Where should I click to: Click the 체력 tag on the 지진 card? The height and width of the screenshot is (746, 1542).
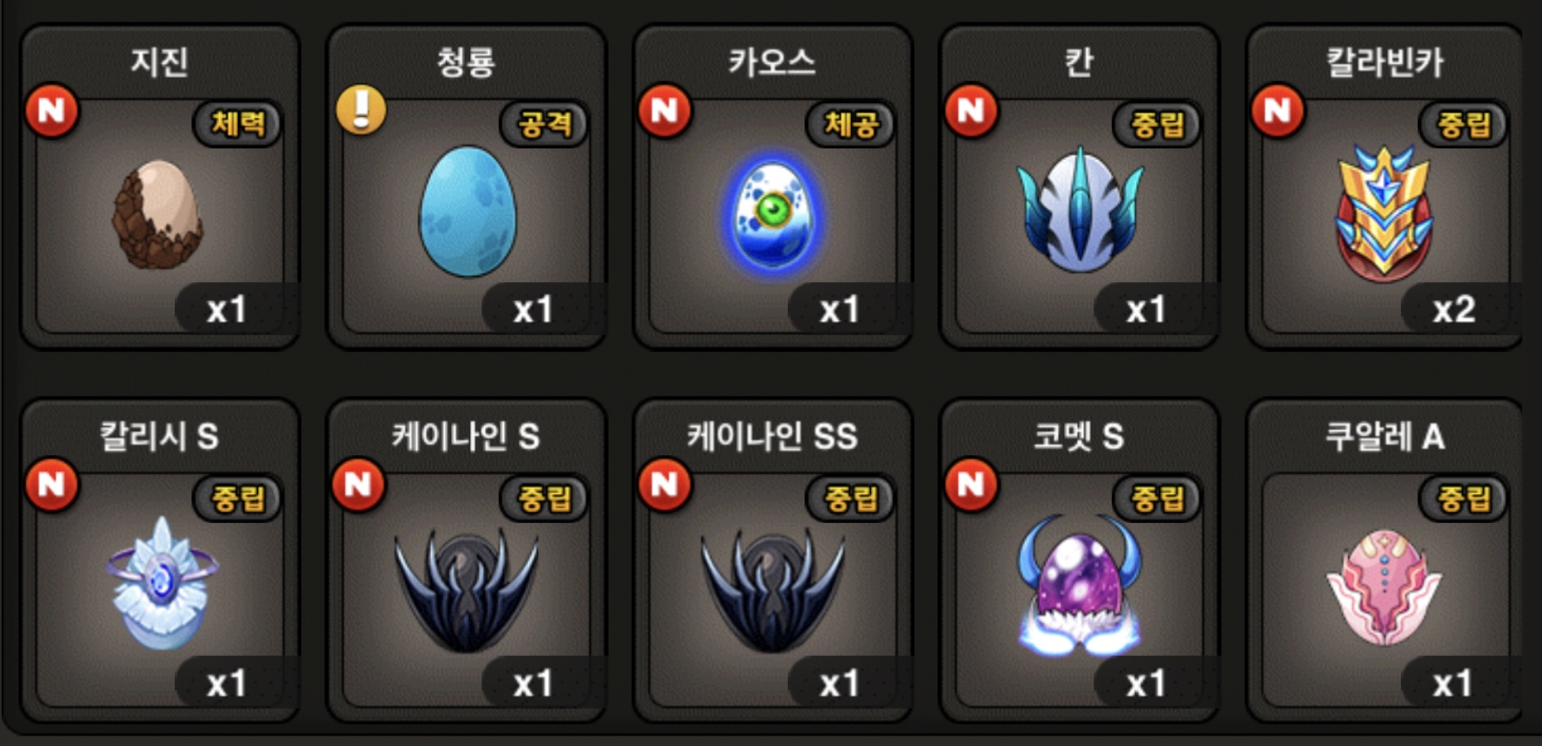[237, 124]
